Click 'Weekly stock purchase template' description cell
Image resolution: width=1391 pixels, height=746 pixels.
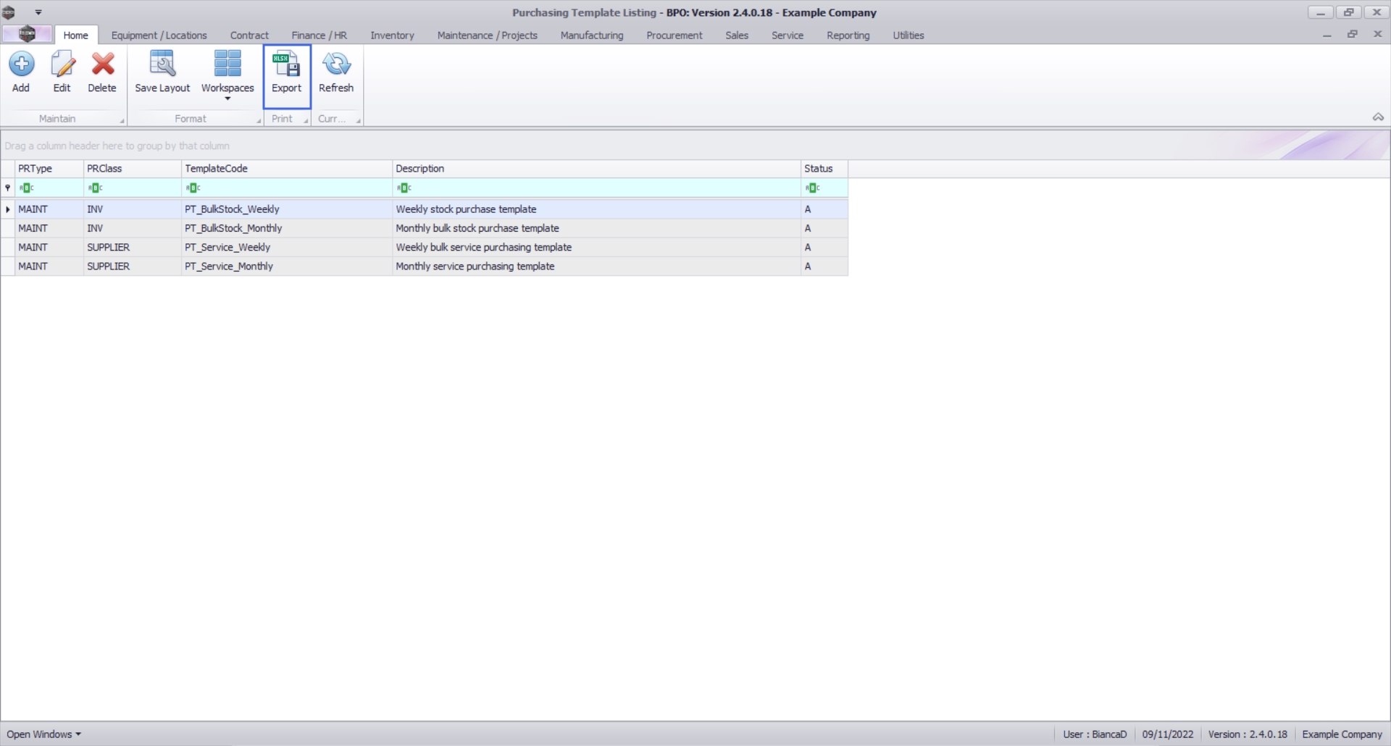tap(596, 209)
